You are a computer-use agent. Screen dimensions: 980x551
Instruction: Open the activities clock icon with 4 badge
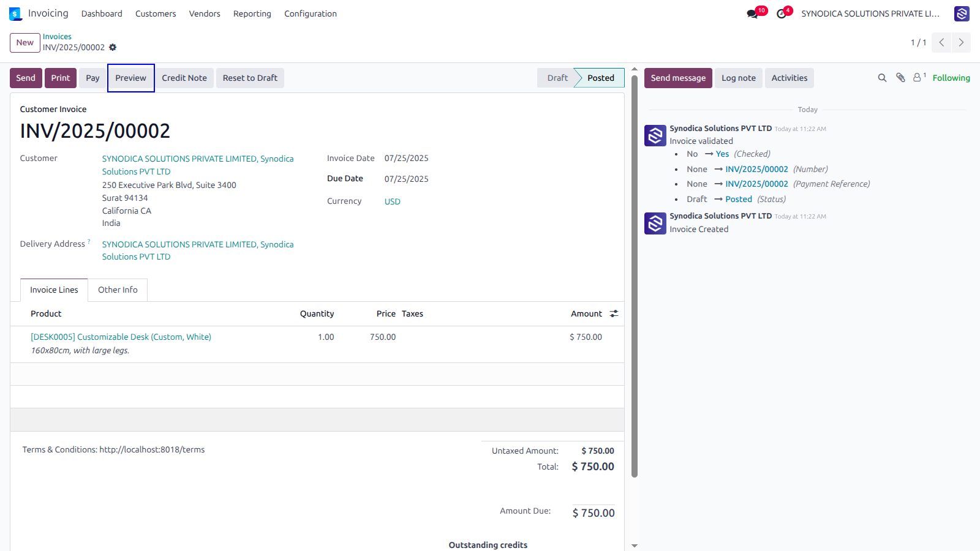pos(782,13)
